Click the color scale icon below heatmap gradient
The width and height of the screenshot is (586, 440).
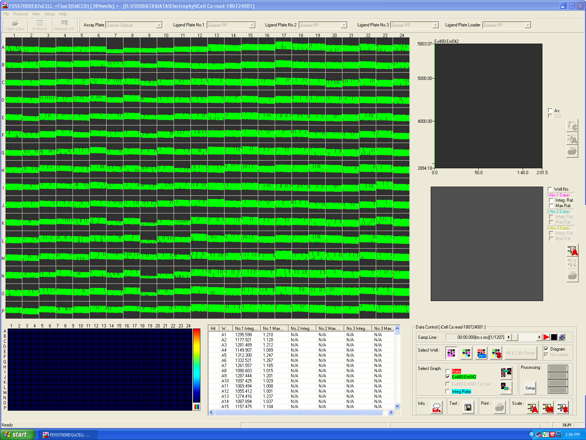click(197, 407)
